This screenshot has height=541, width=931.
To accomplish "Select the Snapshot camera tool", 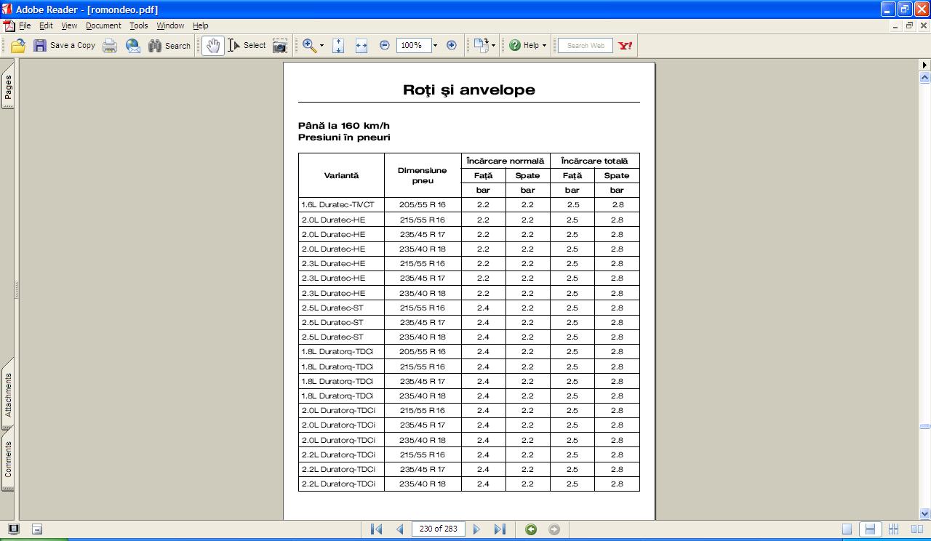I will 279,46.
